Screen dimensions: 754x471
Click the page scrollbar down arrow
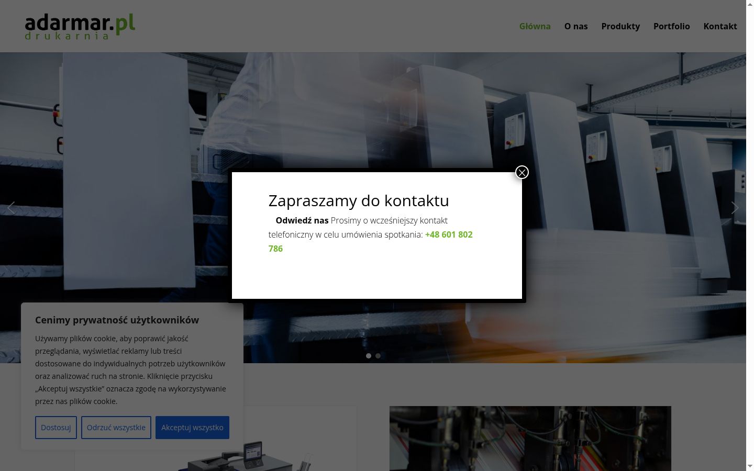(750, 466)
